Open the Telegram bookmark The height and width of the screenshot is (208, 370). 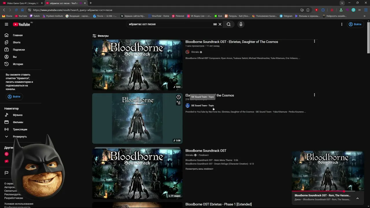(x=286, y=16)
